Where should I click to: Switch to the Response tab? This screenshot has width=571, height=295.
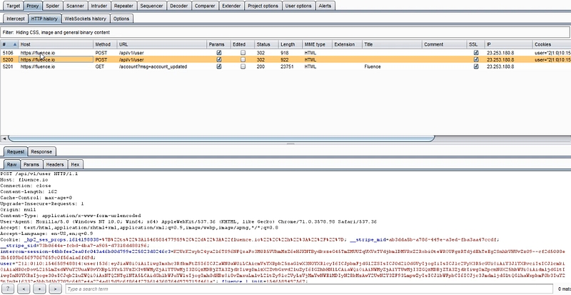[41, 151]
